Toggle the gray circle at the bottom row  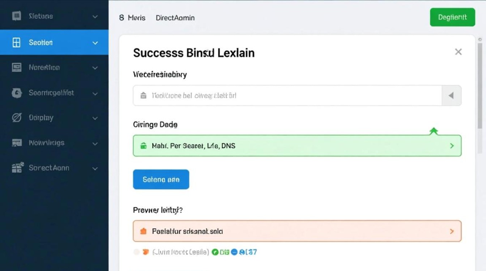click(x=137, y=252)
